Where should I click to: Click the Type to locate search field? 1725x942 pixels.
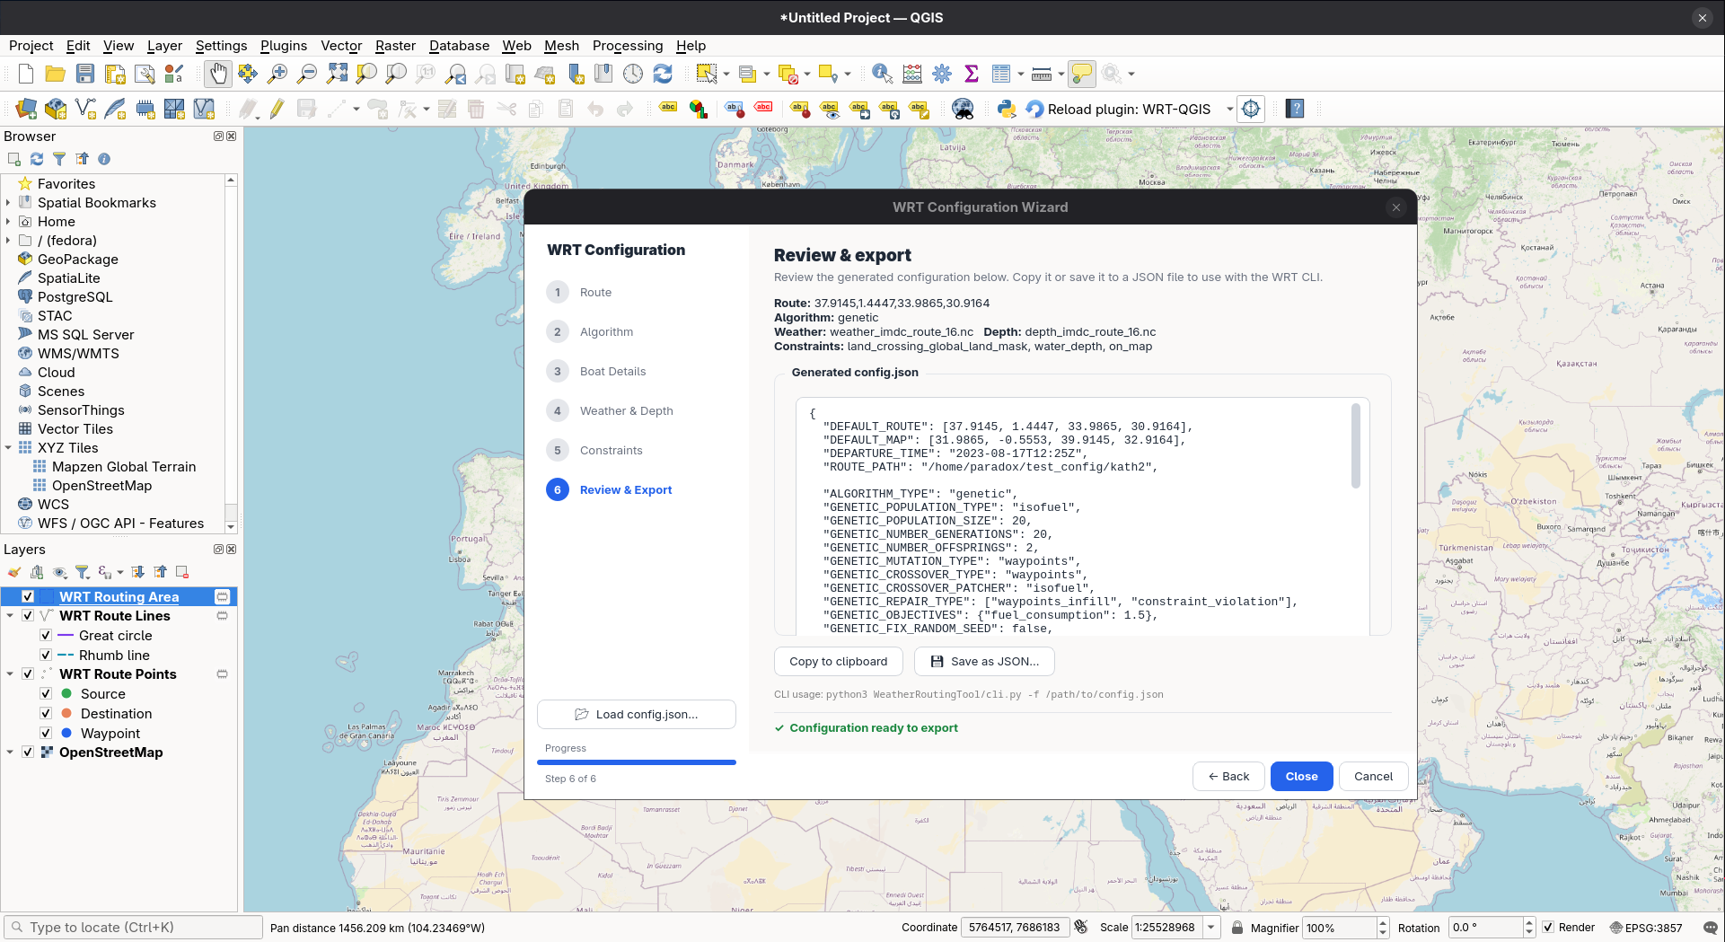(x=133, y=928)
